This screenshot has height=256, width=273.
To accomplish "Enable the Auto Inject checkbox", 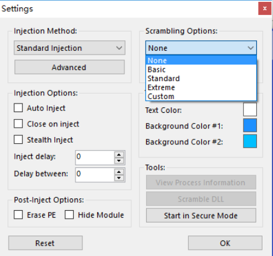I will tap(19, 108).
